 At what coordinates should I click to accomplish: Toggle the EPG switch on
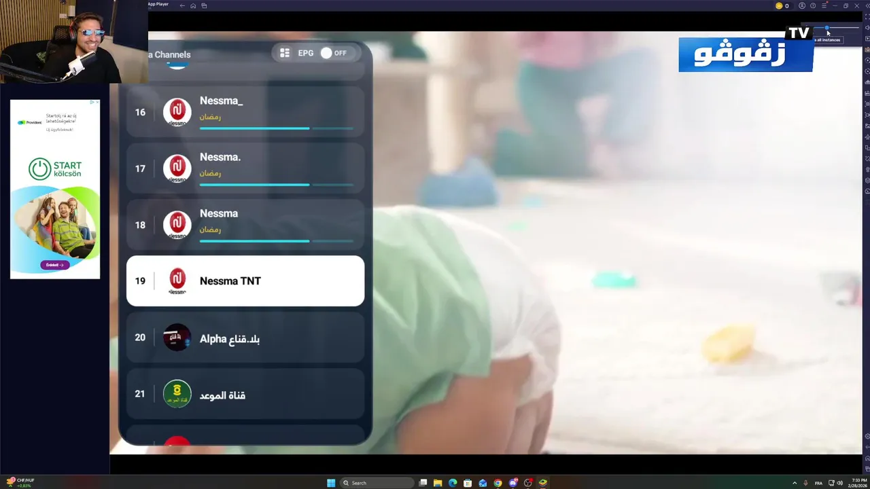click(334, 53)
